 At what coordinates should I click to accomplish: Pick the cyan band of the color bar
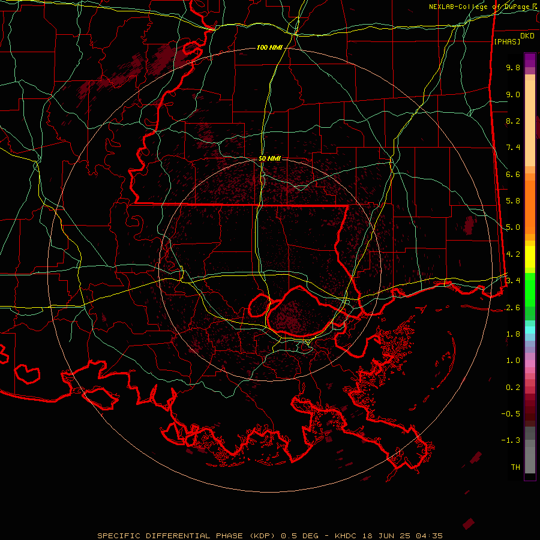point(530,330)
